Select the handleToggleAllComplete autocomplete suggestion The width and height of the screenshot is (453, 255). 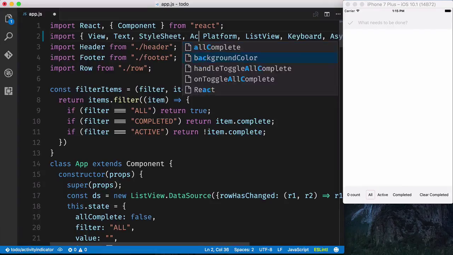(x=260, y=68)
